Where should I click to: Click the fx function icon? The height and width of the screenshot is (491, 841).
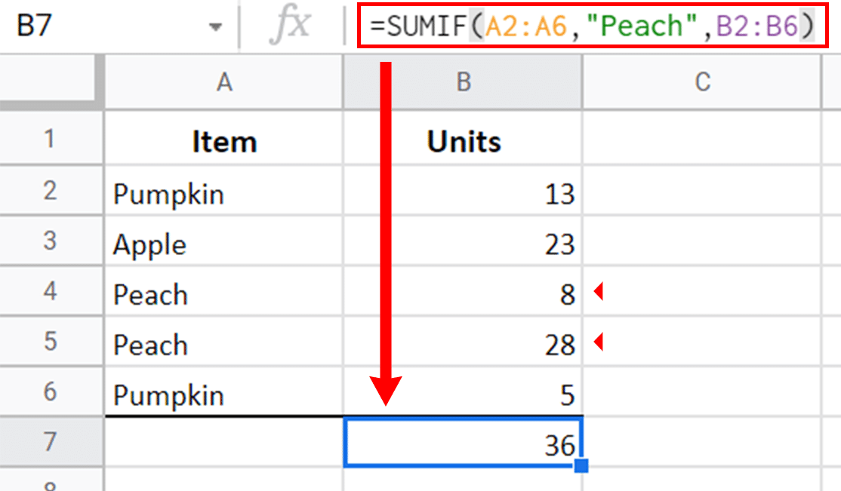pyautogui.click(x=290, y=27)
